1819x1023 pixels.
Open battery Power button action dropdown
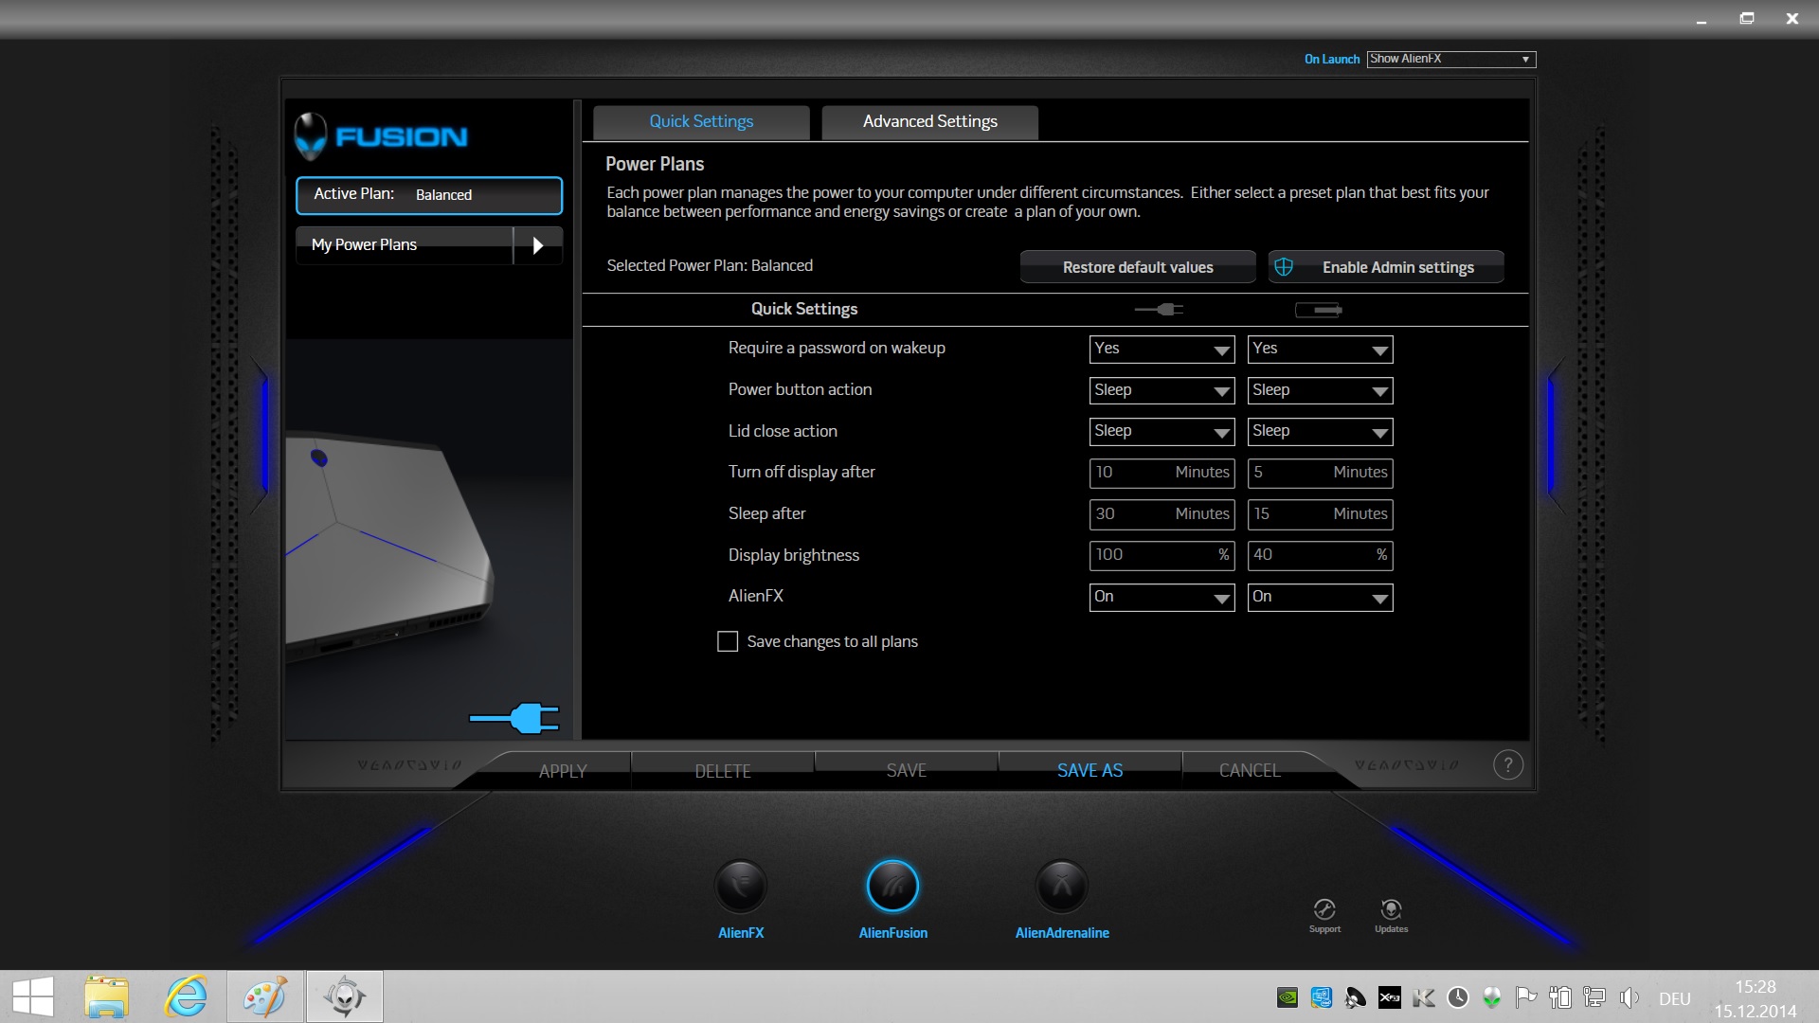point(1320,390)
